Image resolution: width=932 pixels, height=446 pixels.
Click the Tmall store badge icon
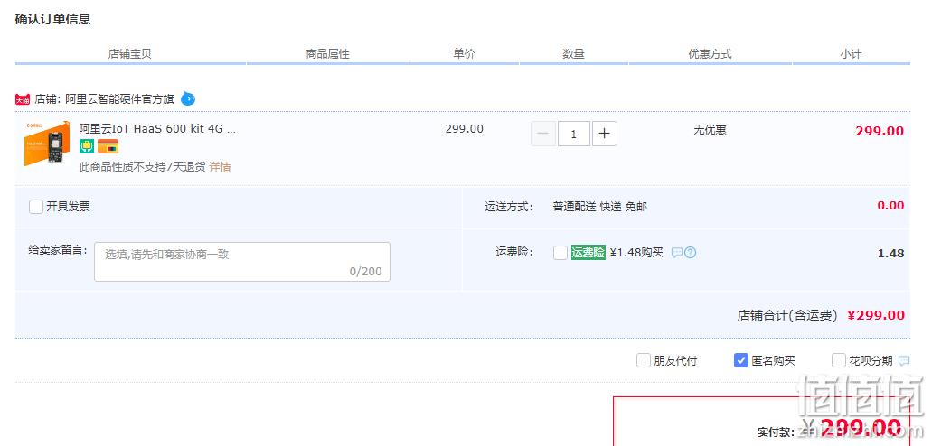[23, 99]
